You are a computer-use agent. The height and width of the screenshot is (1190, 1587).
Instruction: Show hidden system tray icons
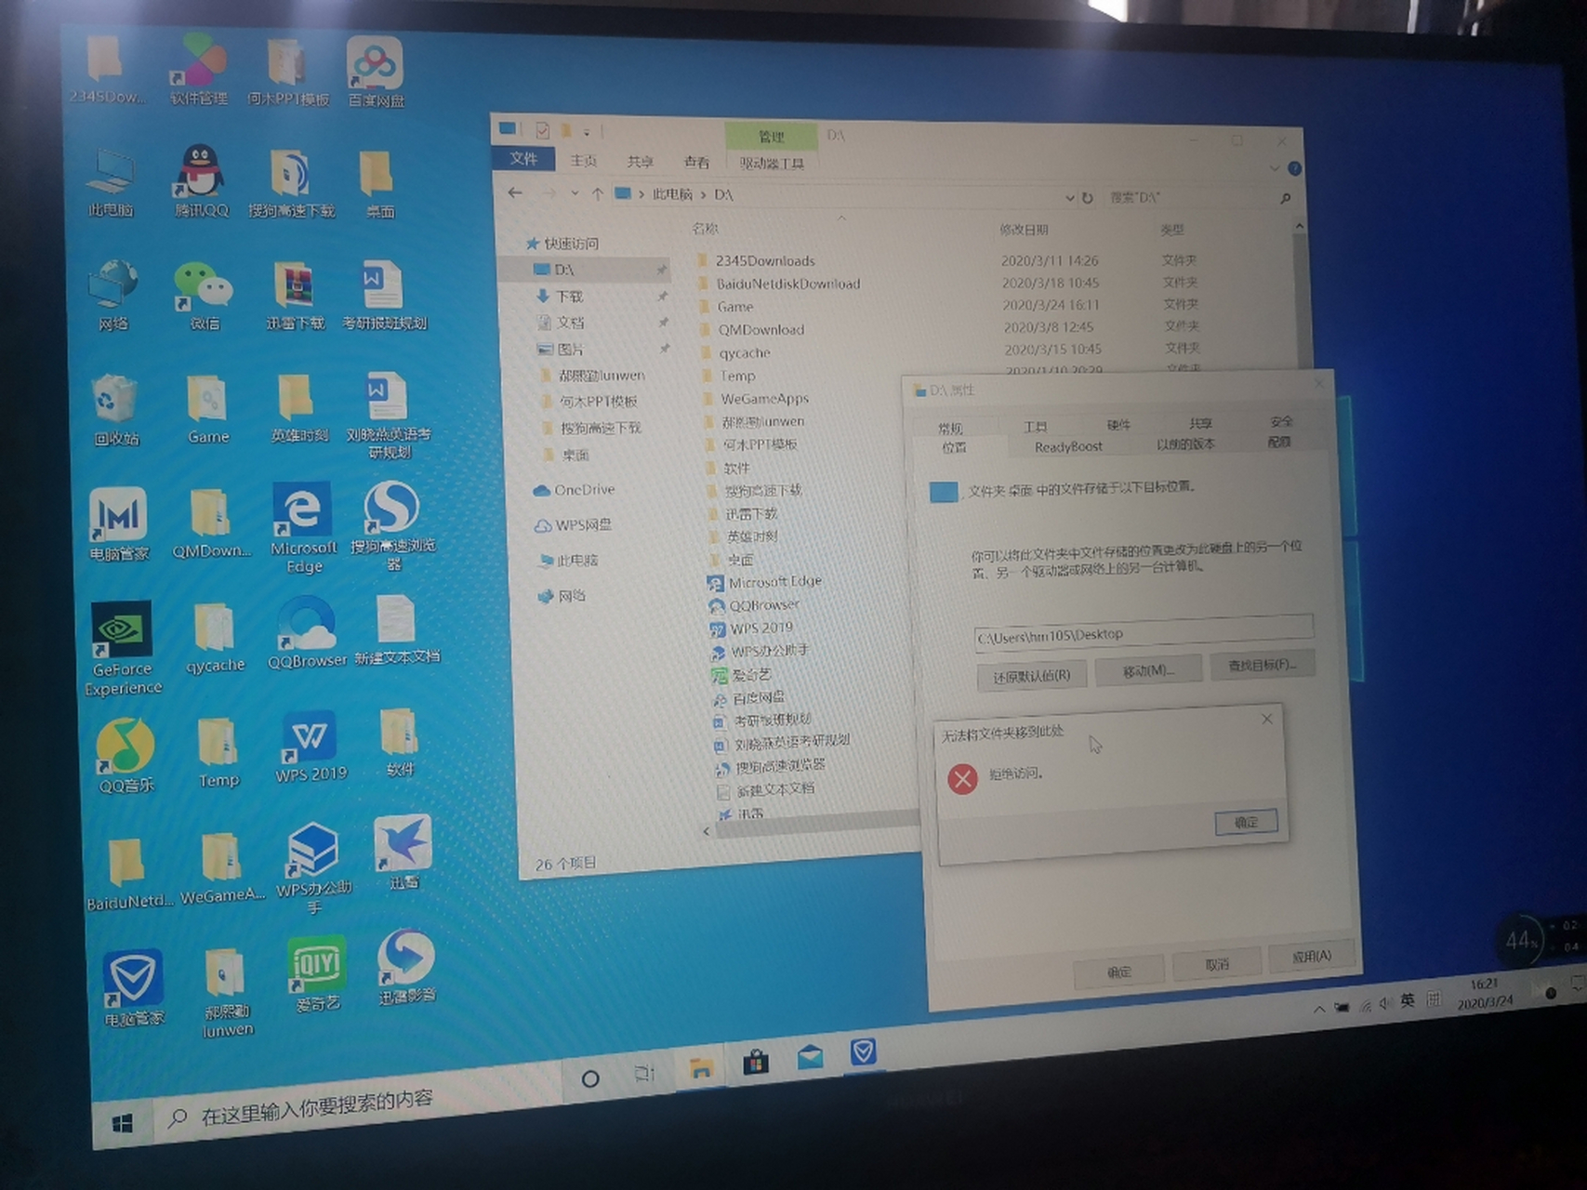coord(1318,1009)
